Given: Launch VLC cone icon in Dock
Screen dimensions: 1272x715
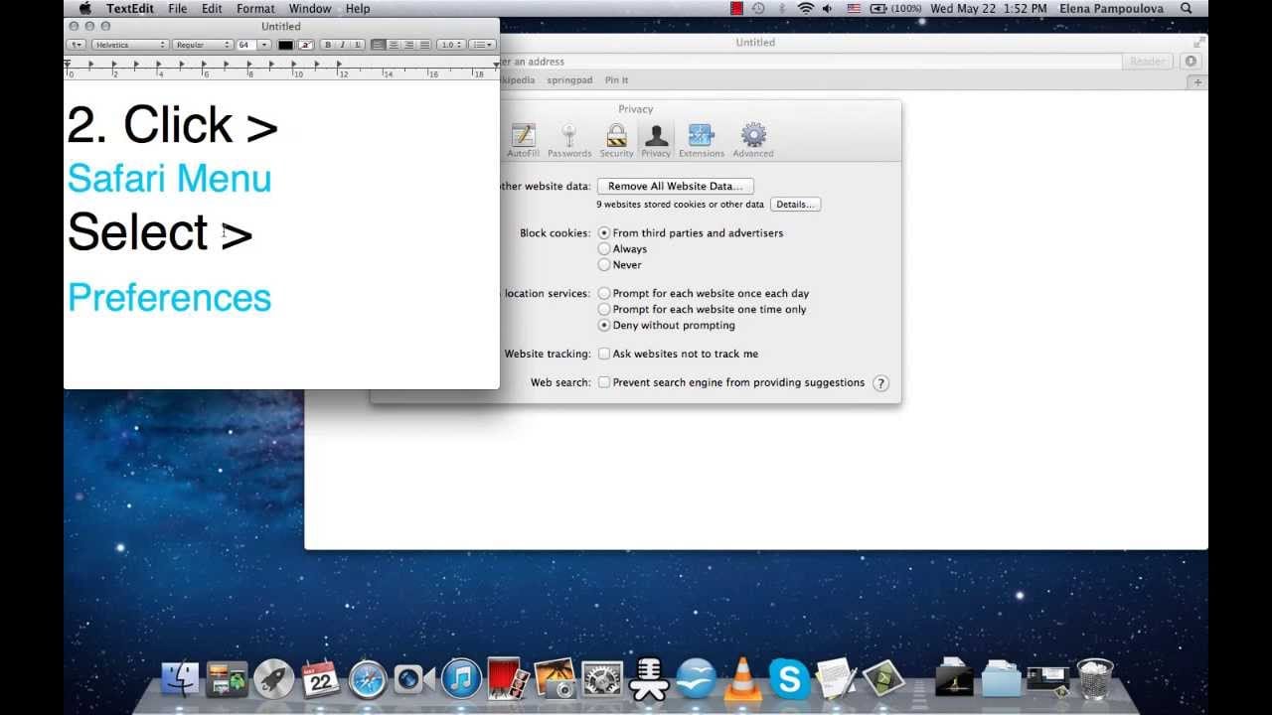Looking at the screenshot, I should [742, 679].
